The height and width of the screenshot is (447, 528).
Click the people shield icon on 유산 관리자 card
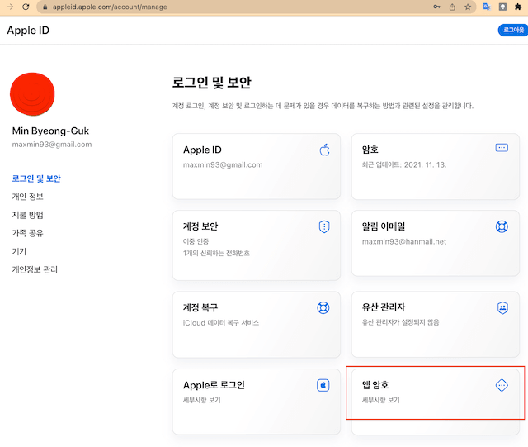click(x=502, y=307)
